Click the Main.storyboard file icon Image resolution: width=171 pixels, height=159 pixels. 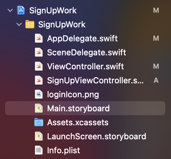[x=39, y=108]
